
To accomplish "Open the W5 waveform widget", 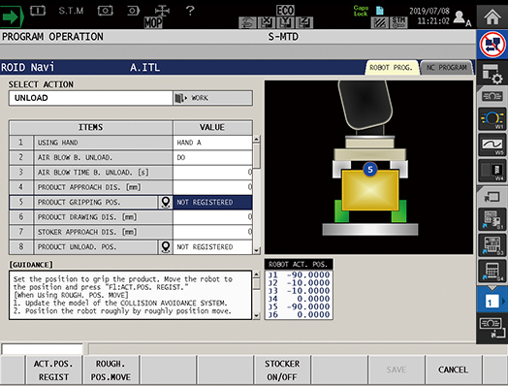I will [x=492, y=145].
